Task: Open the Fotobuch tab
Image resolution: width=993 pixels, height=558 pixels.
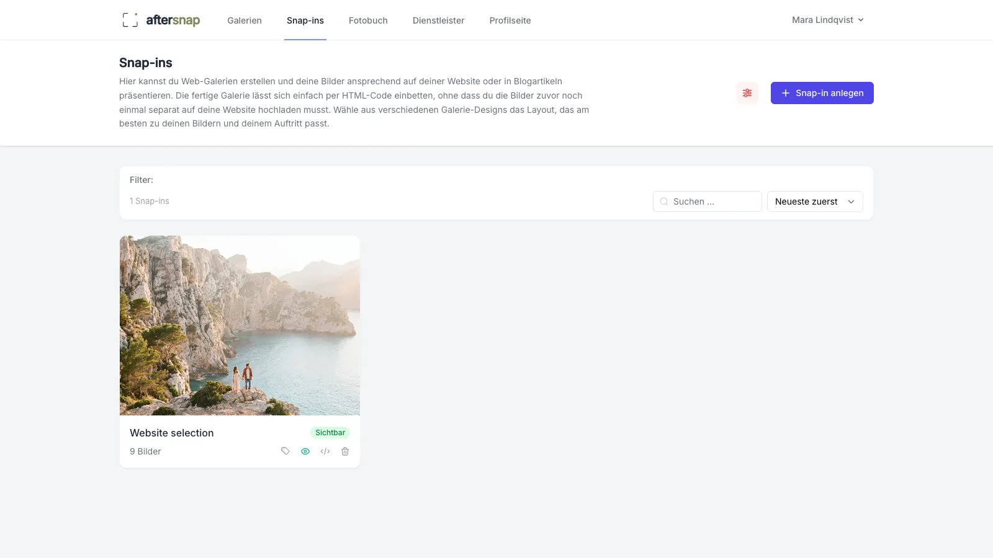Action: point(368,20)
